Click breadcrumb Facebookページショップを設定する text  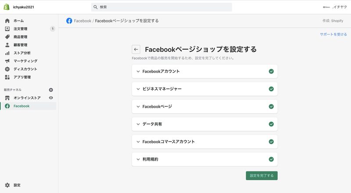tap(127, 21)
